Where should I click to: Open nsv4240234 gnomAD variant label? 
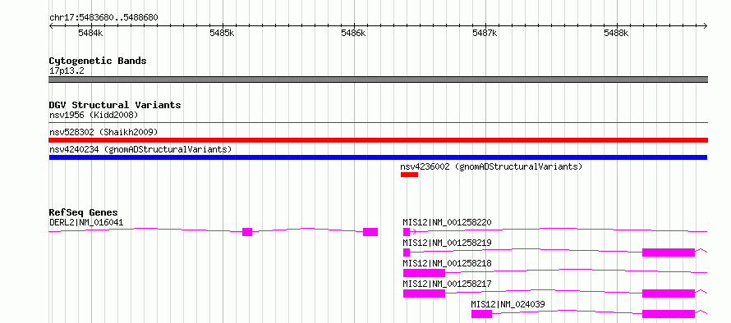tap(140, 149)
